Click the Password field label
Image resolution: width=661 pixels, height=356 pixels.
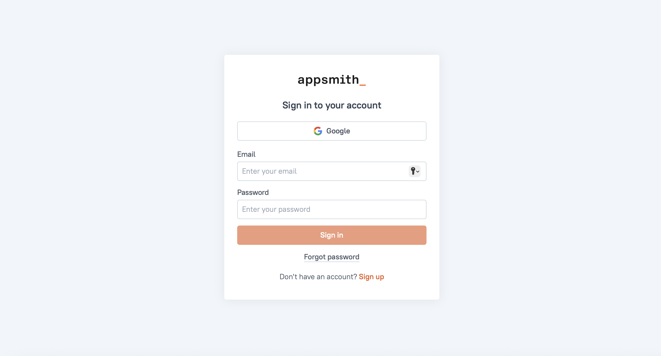tap(253, 192)
